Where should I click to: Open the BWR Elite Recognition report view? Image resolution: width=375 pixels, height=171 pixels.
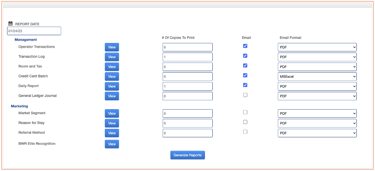coord(112,144)
